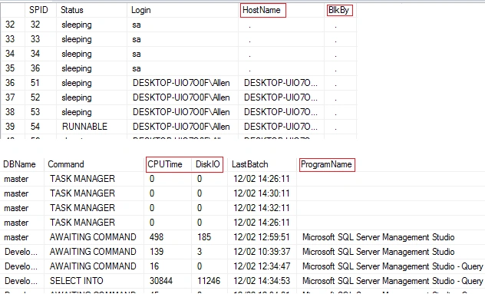Click the Login column header
485x294 pixels.
coord(140,10)
